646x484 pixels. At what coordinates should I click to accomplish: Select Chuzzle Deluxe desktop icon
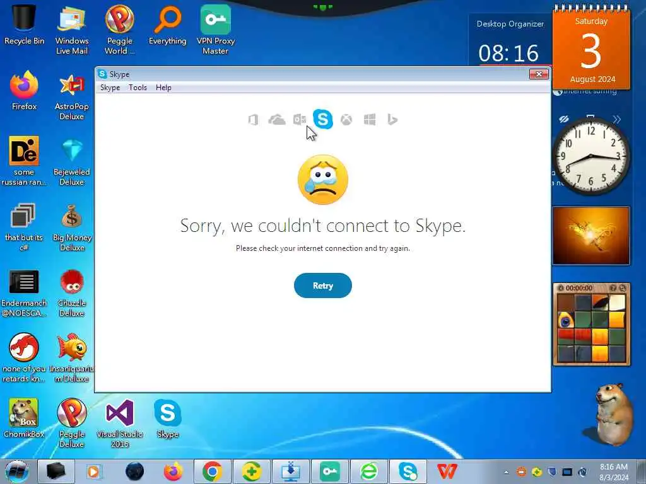click(72, 292)
